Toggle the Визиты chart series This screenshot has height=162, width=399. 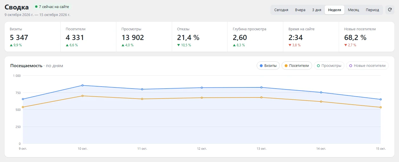tap(268, 65)
